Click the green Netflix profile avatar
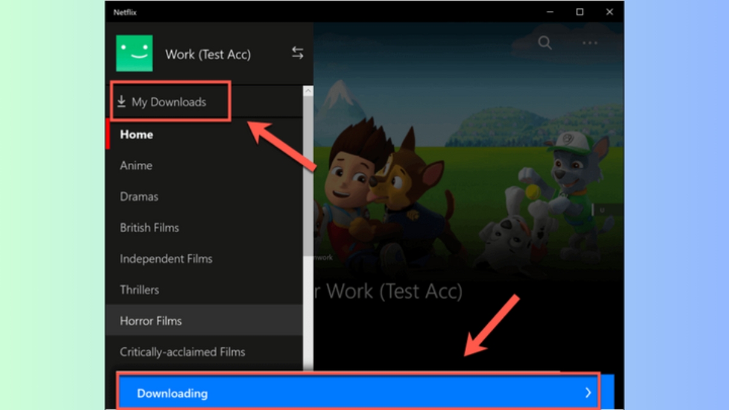Viewport: 729px width, 410px height. coord(134,53)
